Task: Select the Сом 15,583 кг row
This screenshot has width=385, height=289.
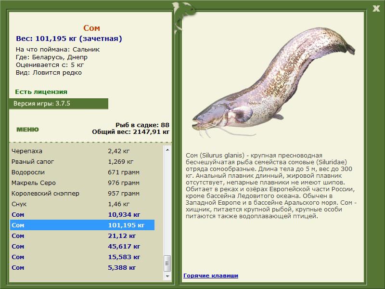Action: pos(82,257)
